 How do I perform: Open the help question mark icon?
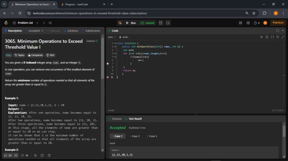pos(49,155)
